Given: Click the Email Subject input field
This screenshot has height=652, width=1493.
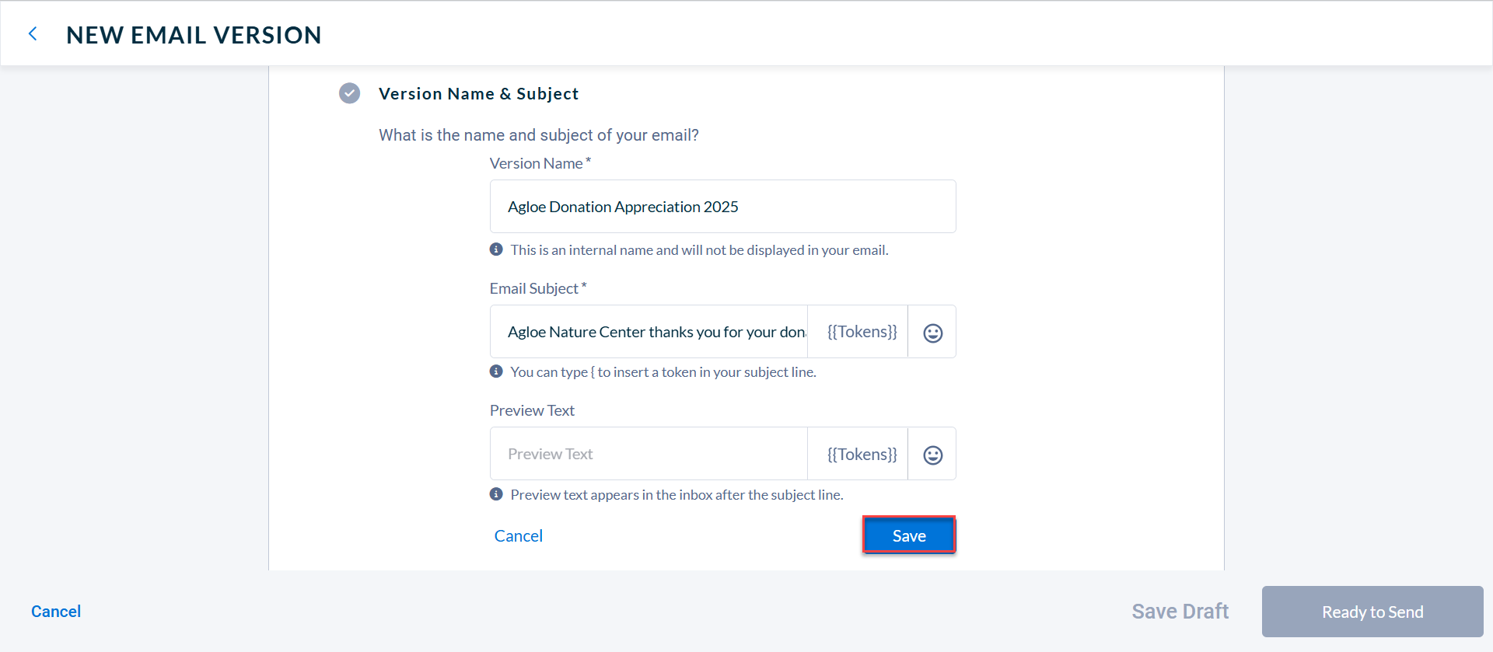Looking at the screenshot, I should pos(649,332).
